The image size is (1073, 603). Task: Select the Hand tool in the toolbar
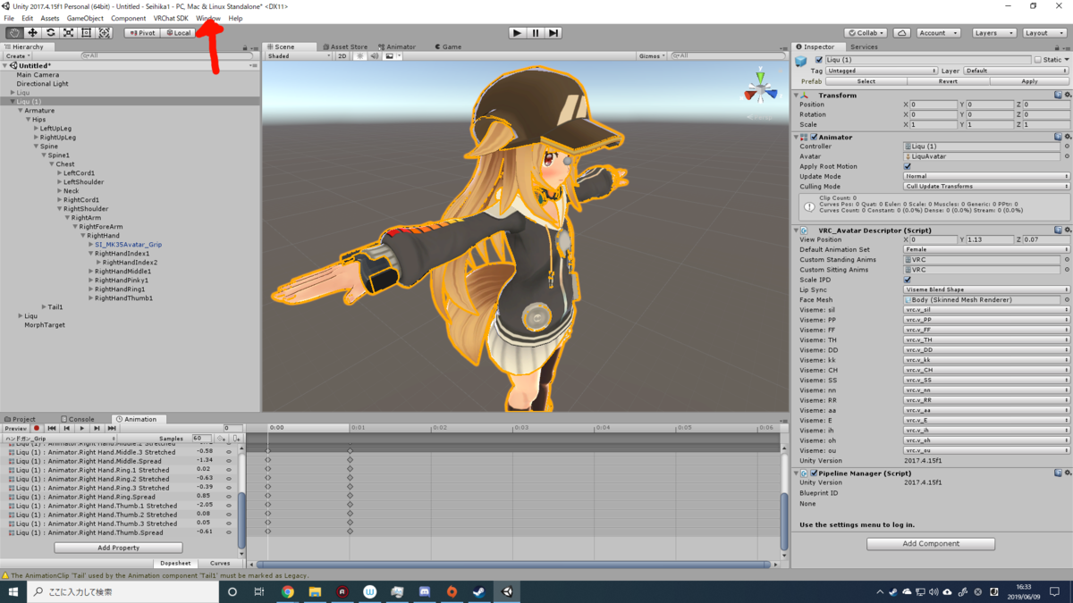14,33
